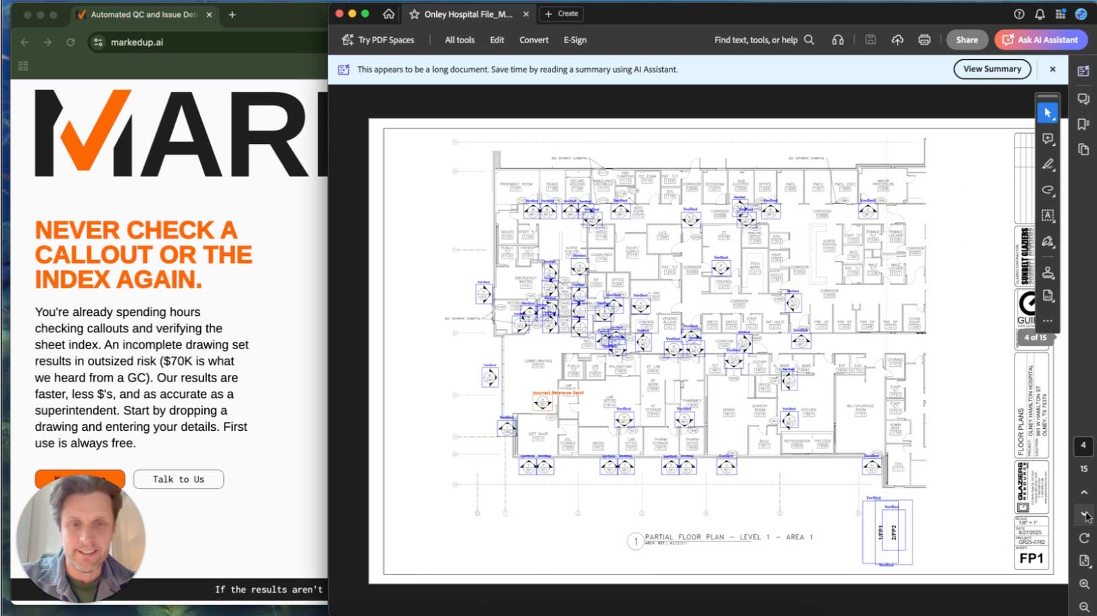Zoom in on the floor plan

point(1083,584)
